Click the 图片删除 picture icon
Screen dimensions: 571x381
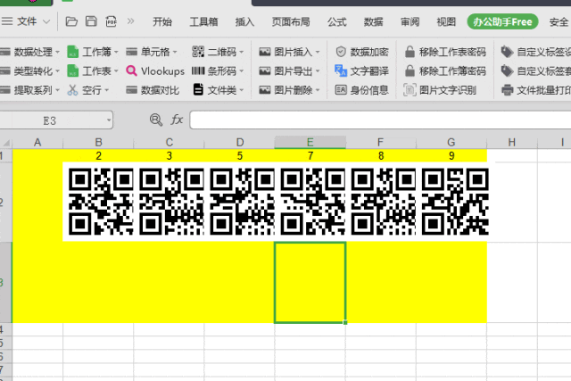pos(265,89)
